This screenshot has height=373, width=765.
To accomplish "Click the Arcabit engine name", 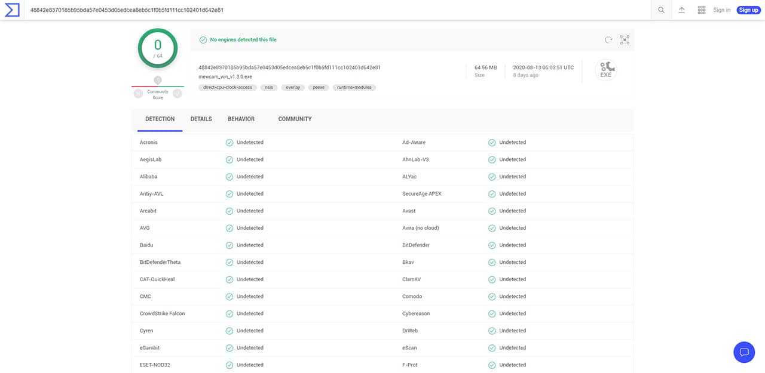I will 148,211.
